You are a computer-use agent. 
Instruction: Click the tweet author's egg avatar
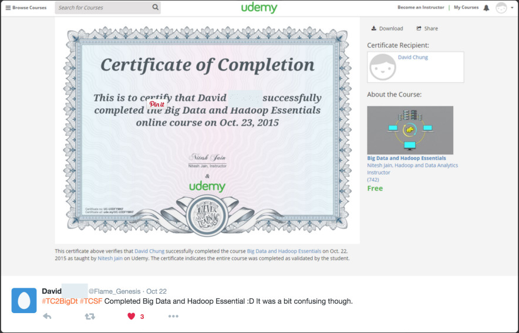click(x=24, y=300)
